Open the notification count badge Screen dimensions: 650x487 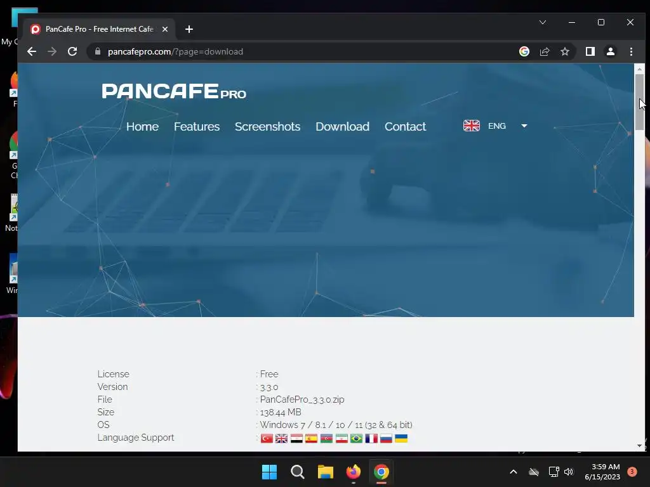632,472
